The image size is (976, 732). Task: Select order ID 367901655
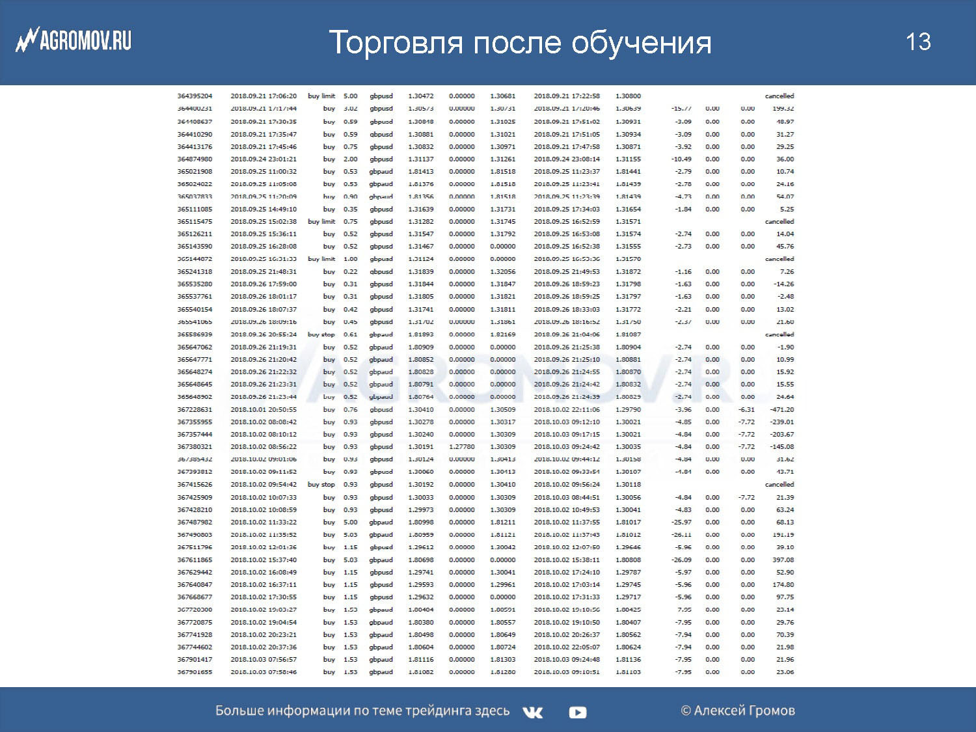click(195, 671)
